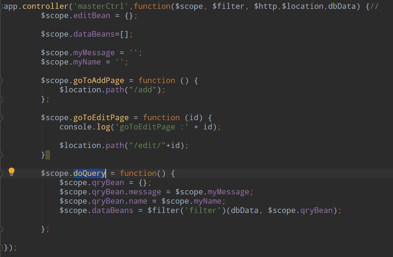The image size is (393, 257).
Task: Click the dbData parameter in the controller signature
Action: point(342,6)
